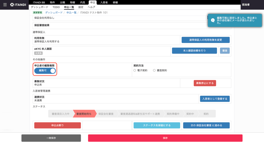This screenshot has height=143, width=264.
Task: Open the 申込 tab in top bar
Action: [93, 2]
